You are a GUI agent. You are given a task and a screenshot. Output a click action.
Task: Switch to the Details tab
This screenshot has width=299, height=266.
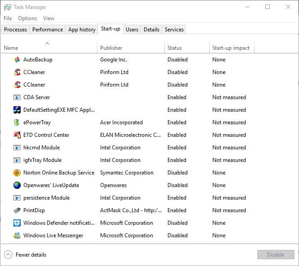coord(151,30)
